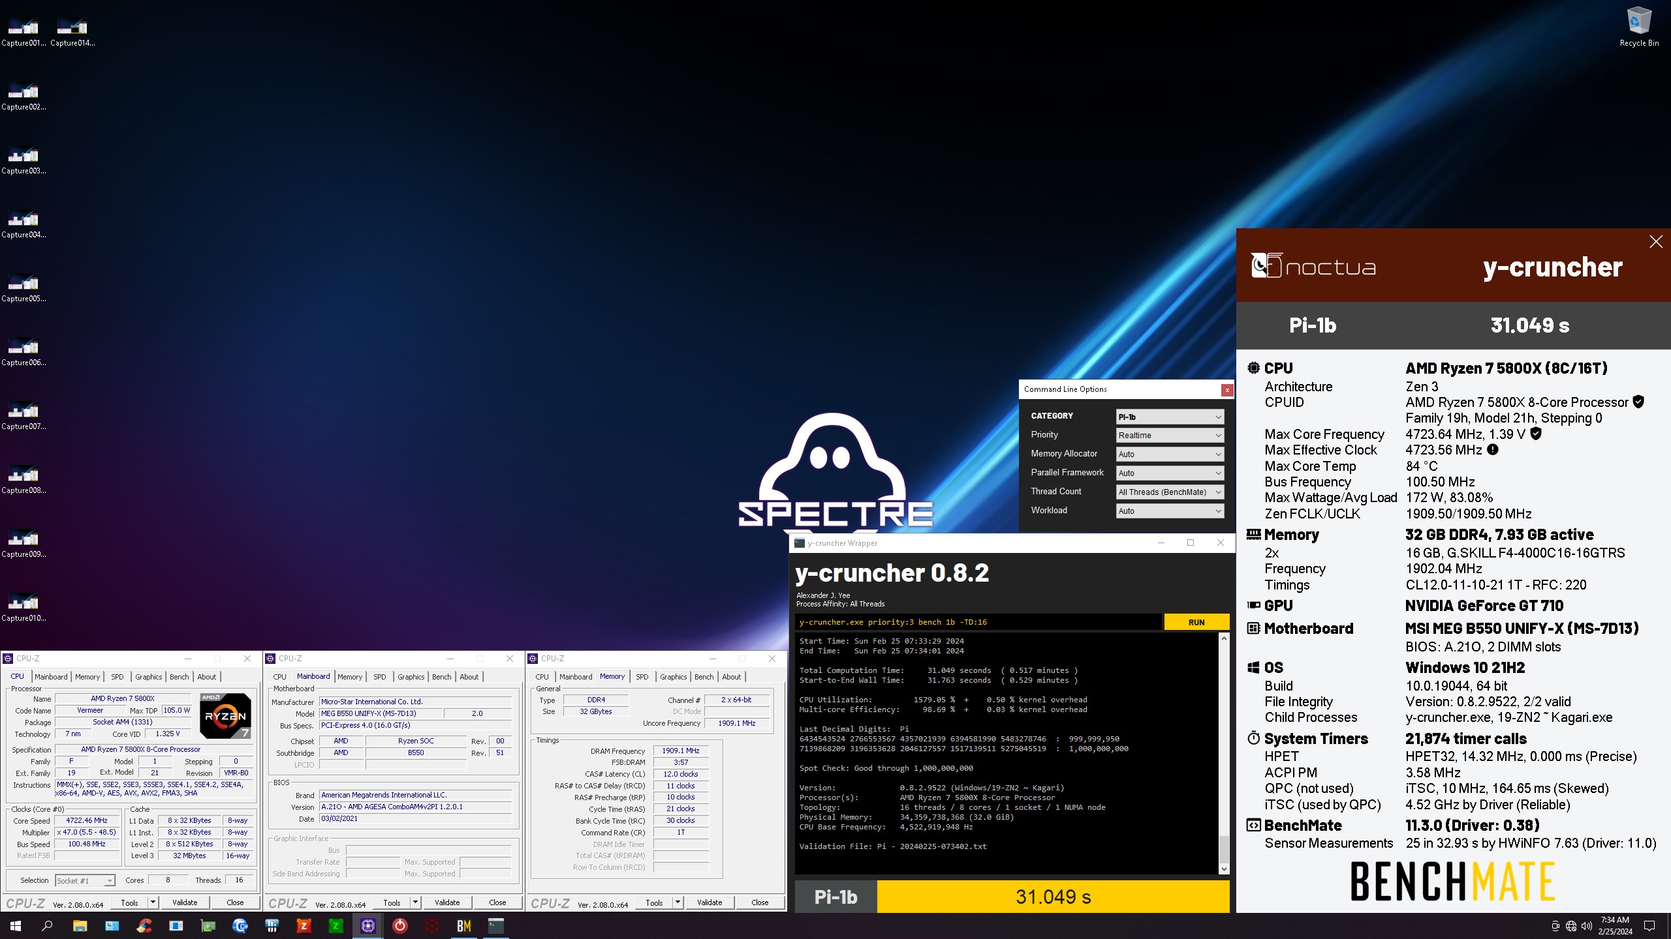The width and height of the screenshot is (1671, 939).
Task: Click the yellow RUN button
Action: tap(1196, 622)
